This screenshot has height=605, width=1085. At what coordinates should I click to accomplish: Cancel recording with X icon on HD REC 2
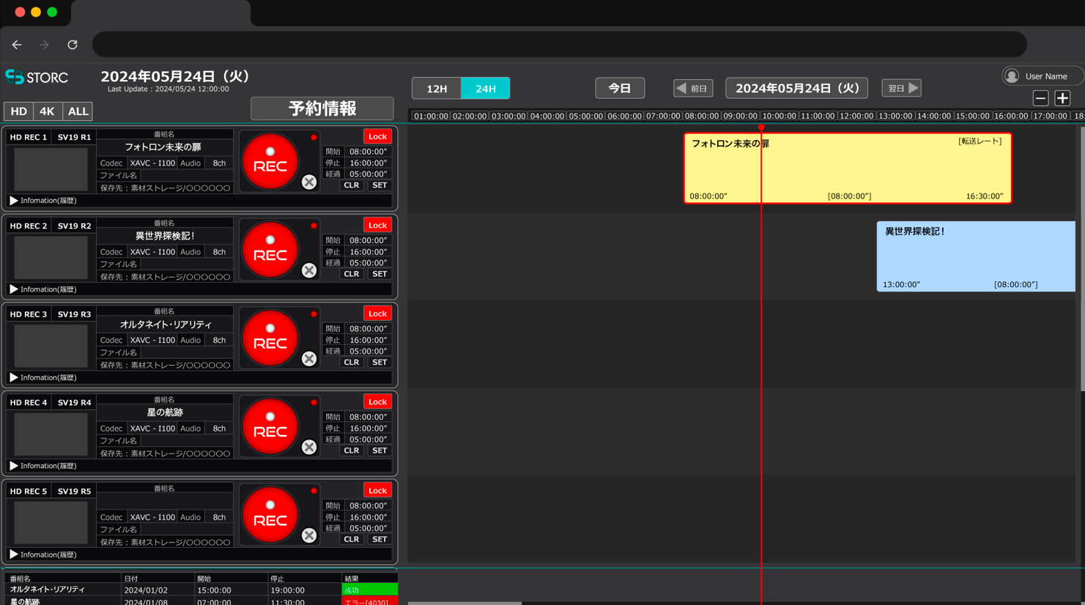tap(309, 270)
